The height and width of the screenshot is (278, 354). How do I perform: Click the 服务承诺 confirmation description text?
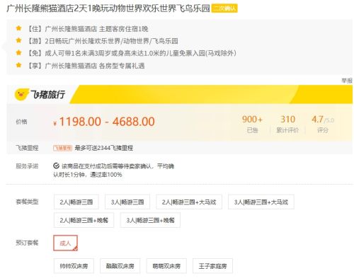[114, 170]
